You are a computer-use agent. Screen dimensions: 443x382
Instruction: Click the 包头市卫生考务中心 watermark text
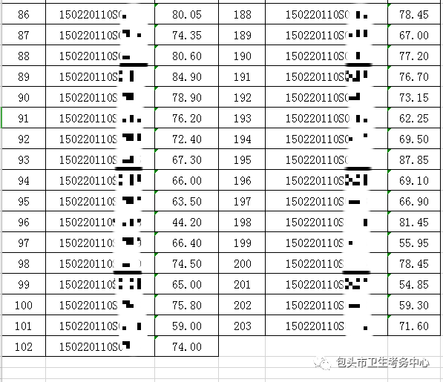383,362
